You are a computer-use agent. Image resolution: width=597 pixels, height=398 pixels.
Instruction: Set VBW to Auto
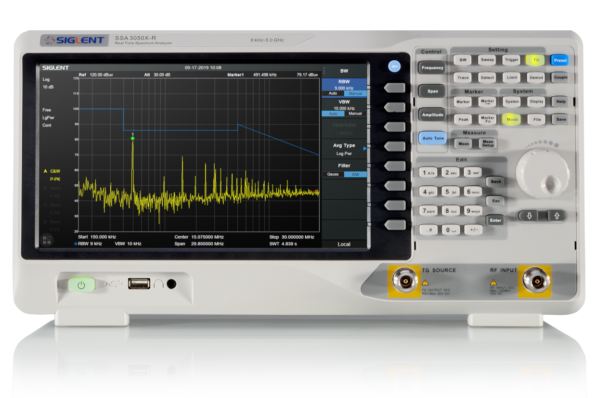[333, 114]
